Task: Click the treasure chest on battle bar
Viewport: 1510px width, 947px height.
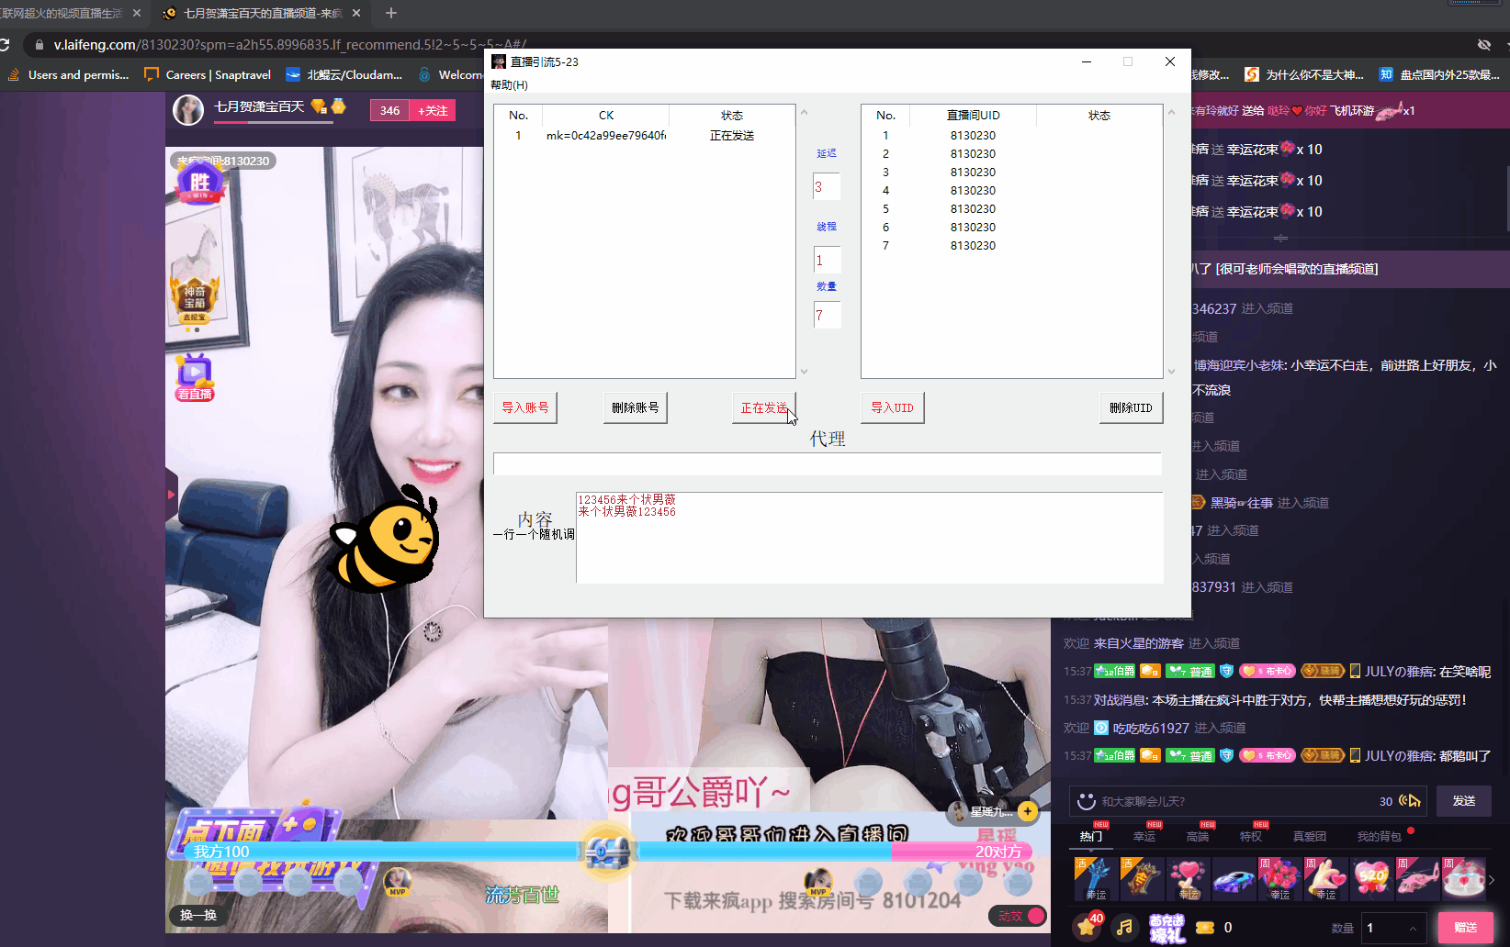Action: click(x=607, y=851)
